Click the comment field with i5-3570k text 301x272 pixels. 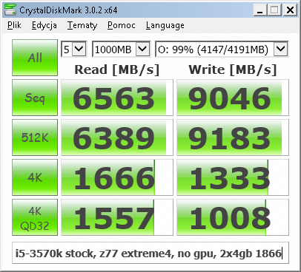[x=150, y=253]
